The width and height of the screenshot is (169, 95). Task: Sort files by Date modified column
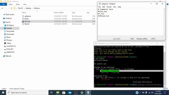point(59,13)
